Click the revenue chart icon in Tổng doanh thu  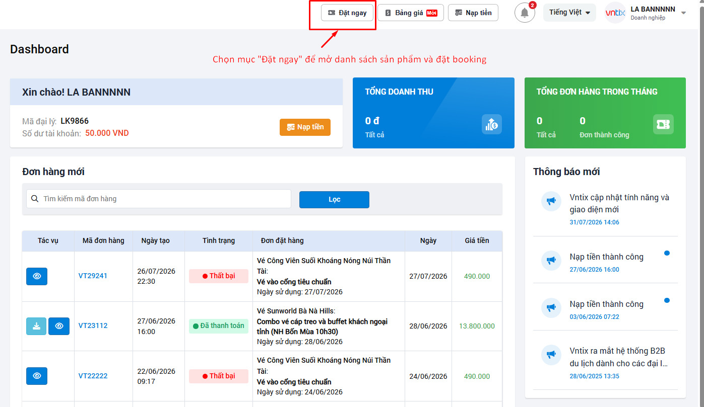491,124
